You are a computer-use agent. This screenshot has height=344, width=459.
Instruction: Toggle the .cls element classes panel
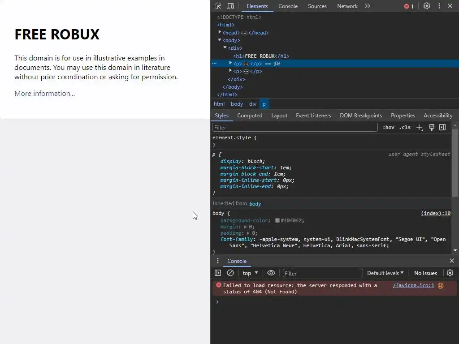pos(405,127)
